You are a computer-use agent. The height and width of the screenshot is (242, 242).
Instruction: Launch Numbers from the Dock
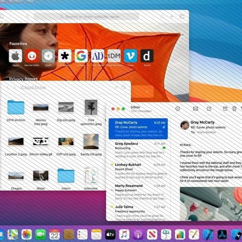click(180, 234)
